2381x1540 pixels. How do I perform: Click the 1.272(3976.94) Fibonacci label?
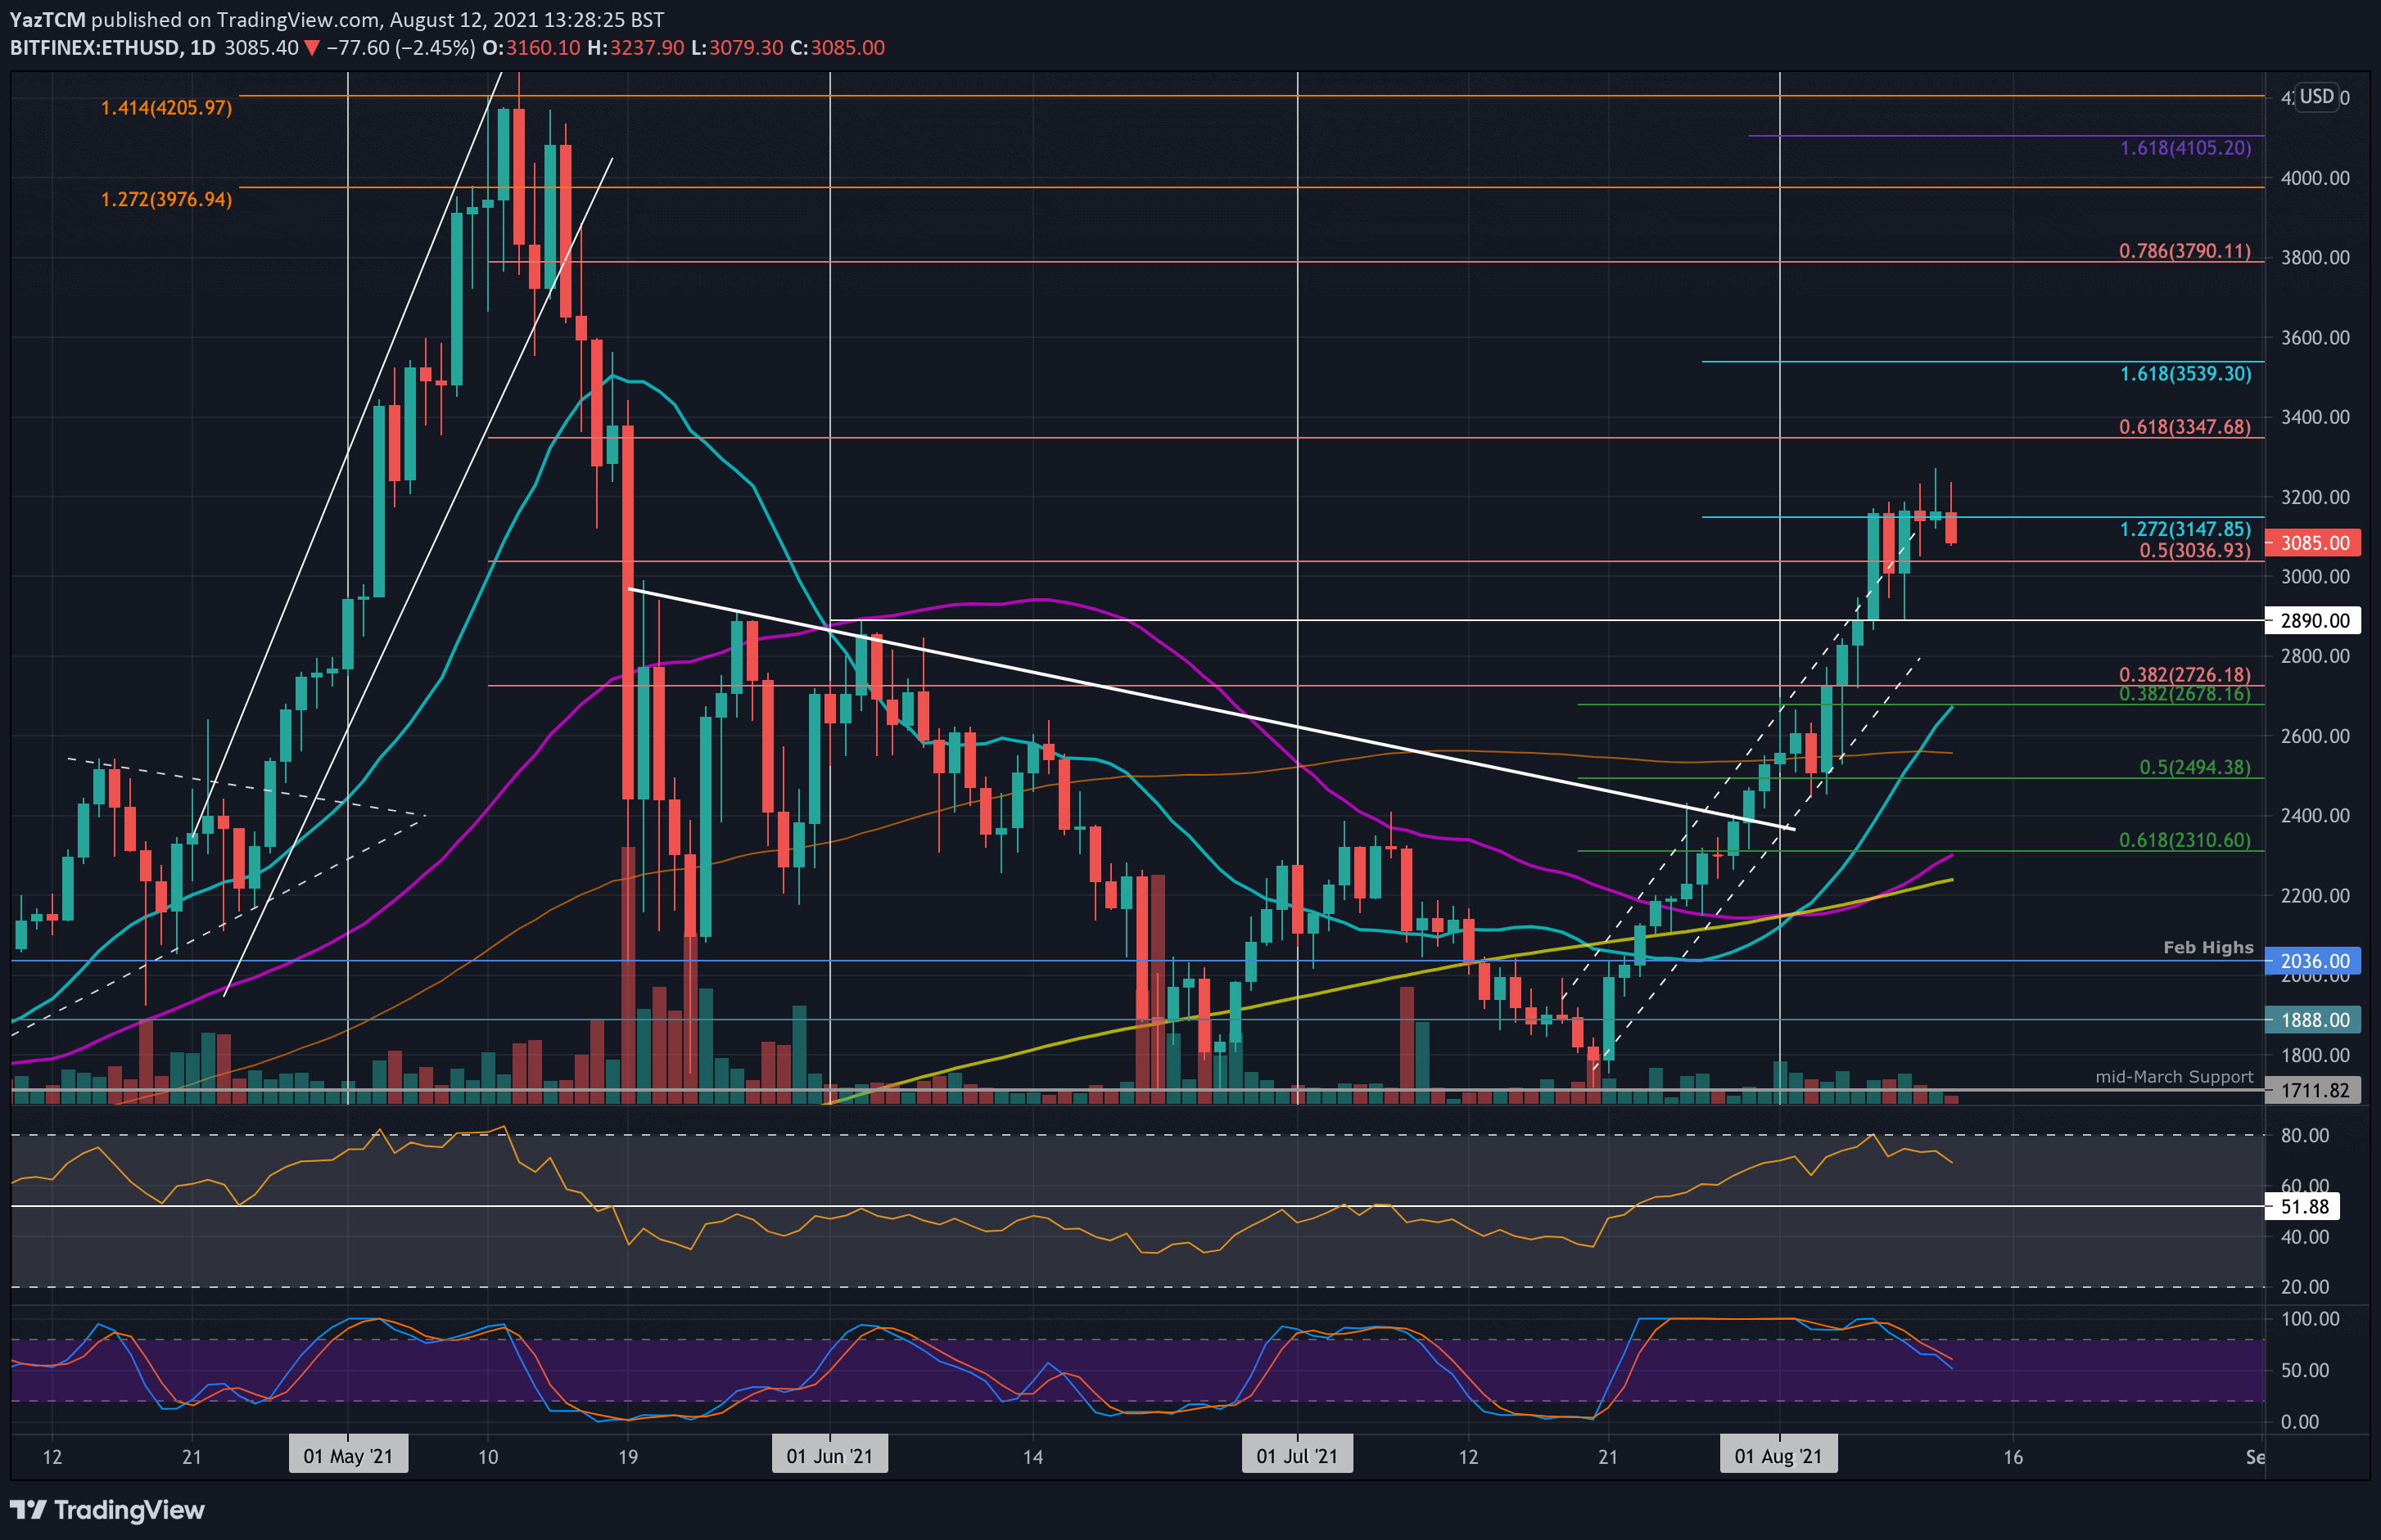tap(166, 199)
